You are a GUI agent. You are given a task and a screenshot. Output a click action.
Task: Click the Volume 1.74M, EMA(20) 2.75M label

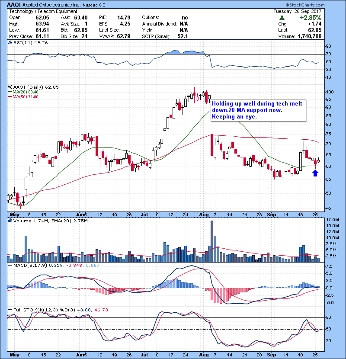click(x=51, y=221)
